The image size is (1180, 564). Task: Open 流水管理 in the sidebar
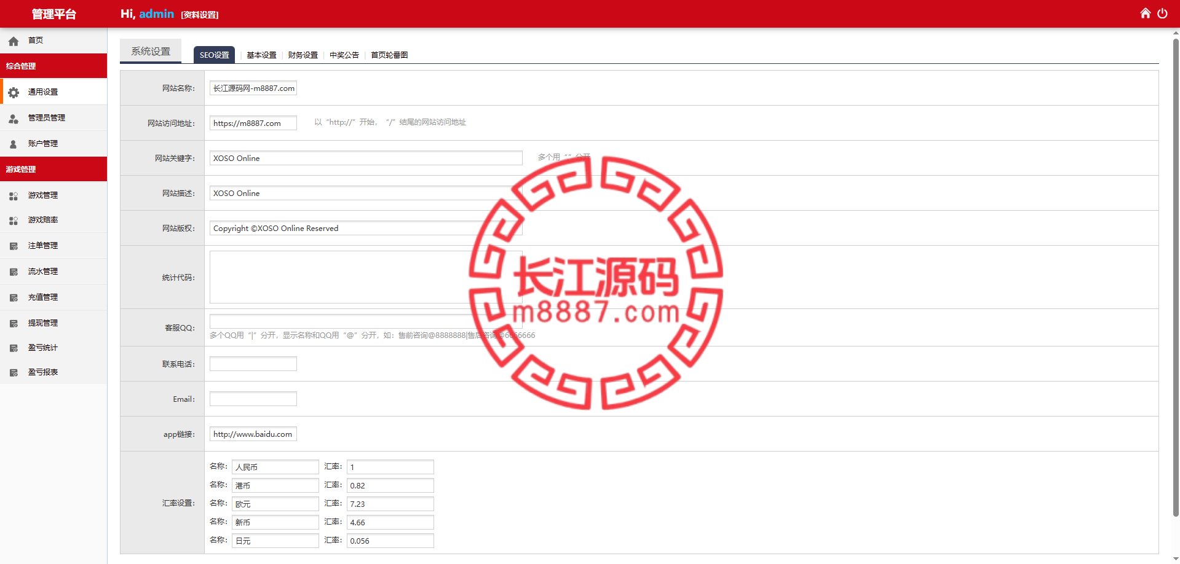(x=53, y=271)
